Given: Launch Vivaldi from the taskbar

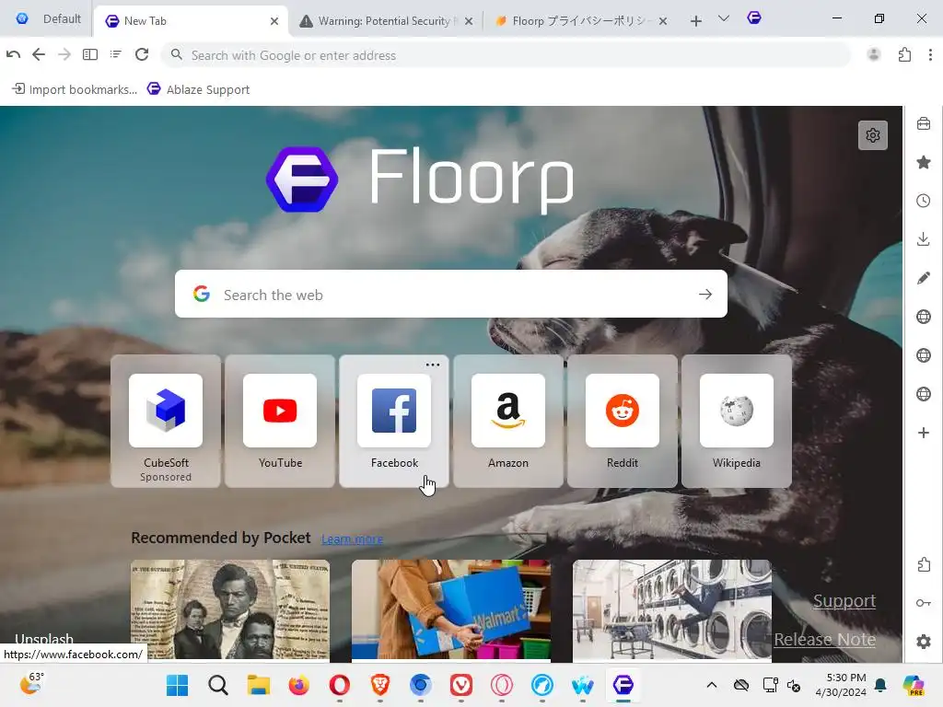Looking at the screenshot, I should point(461,685).
